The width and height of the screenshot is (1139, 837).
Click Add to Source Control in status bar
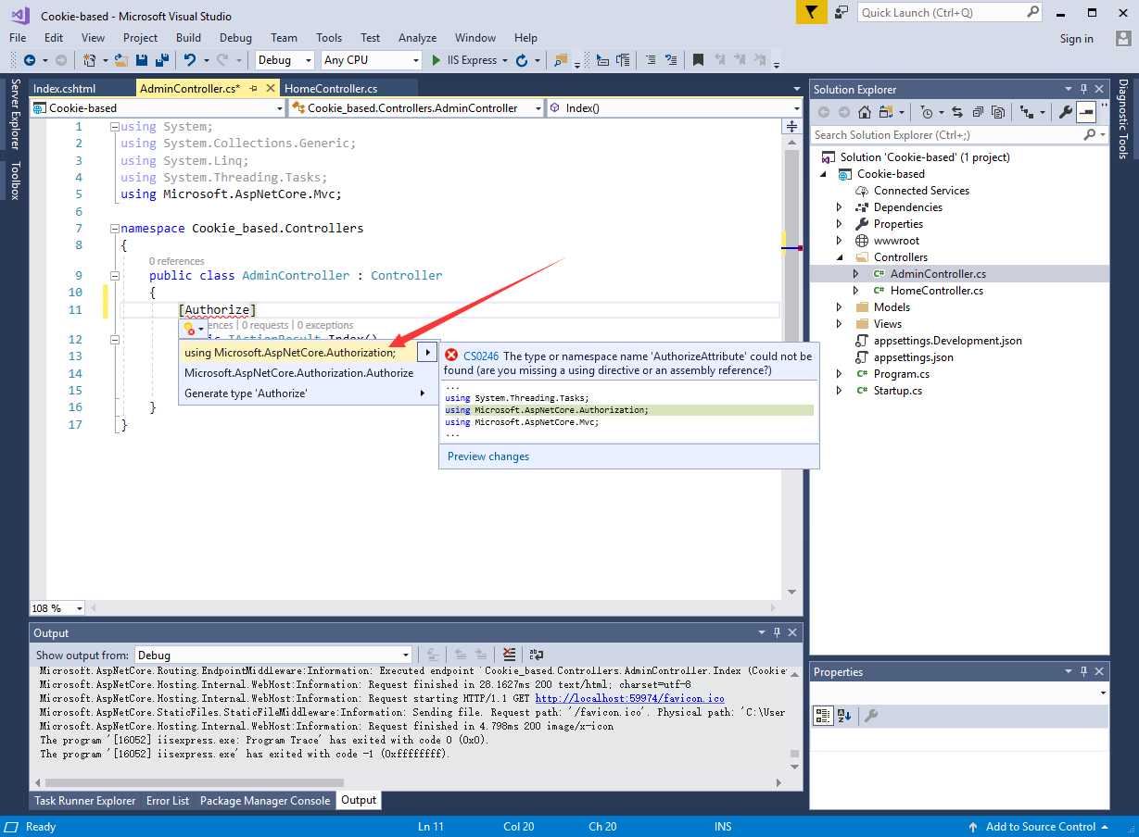pos(1041,827)
